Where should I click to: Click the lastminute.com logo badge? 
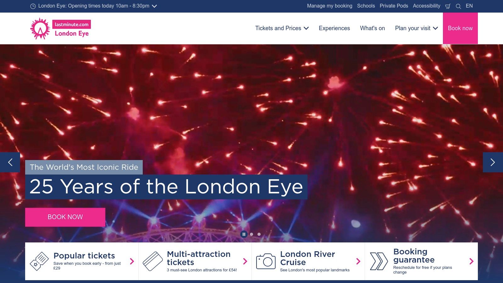pos(72,24)
